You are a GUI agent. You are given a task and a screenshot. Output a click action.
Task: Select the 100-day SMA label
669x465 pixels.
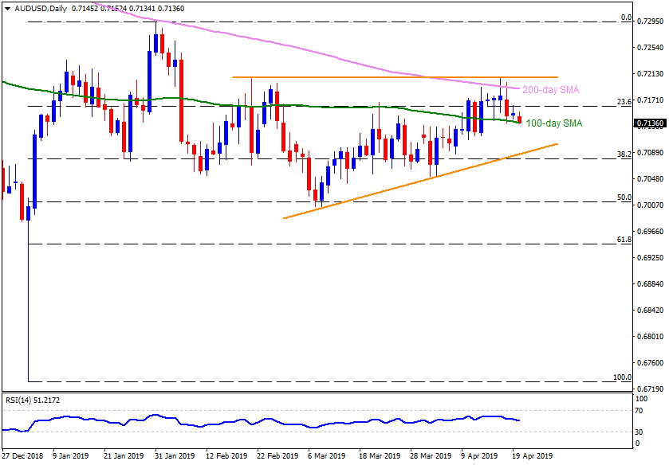pos(553,124)
